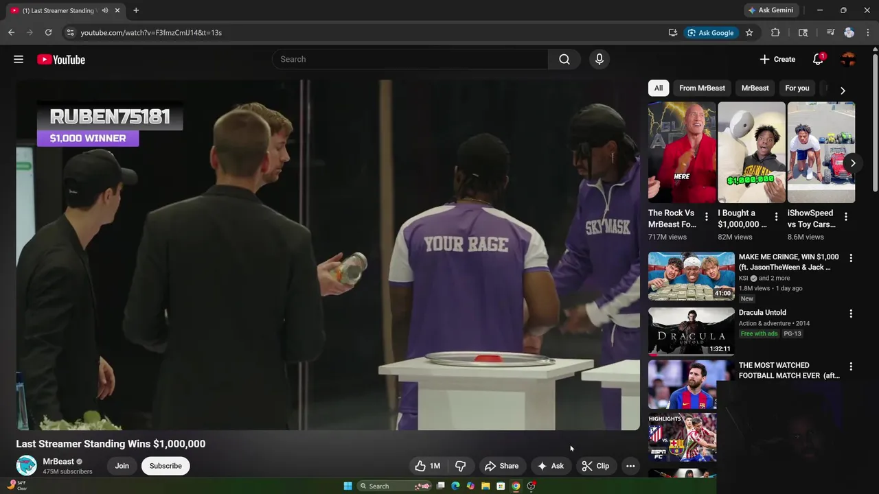Open Microsoft Store from the taskbar
Viewport: 879px width, 494px height.
[x=501, y=486]
